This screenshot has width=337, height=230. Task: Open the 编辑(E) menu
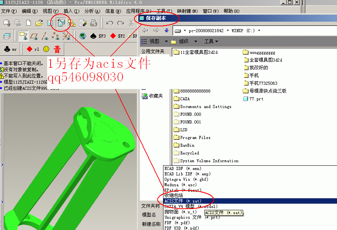[30, 11]
